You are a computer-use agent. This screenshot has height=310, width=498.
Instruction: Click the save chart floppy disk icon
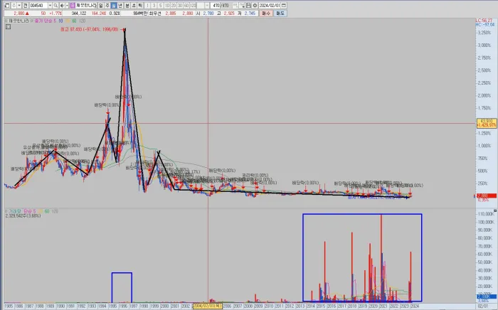[248, 6]
